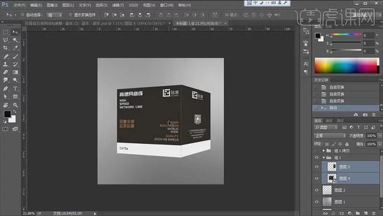Open 滤镜(T) menu

click(118, 5)
